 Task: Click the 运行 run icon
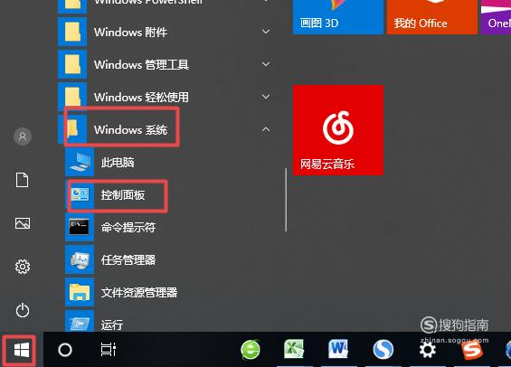tap(80, 321)
